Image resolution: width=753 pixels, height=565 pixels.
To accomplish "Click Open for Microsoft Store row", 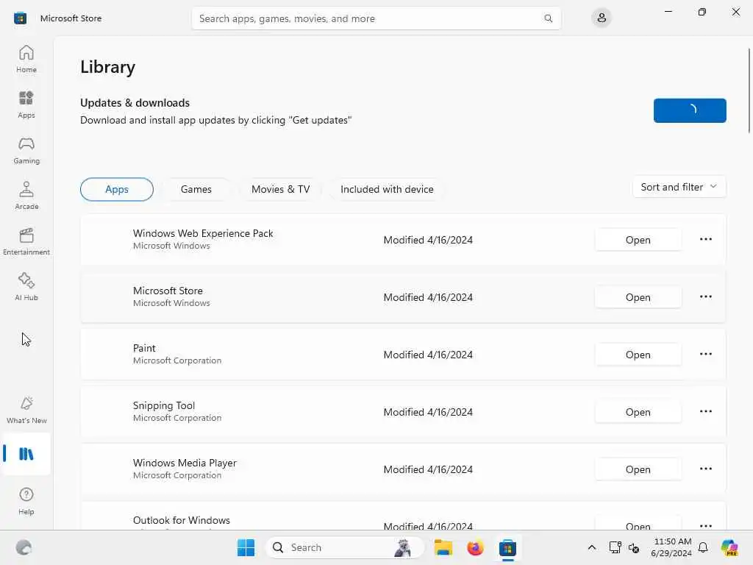I will (x=638, y=297).
